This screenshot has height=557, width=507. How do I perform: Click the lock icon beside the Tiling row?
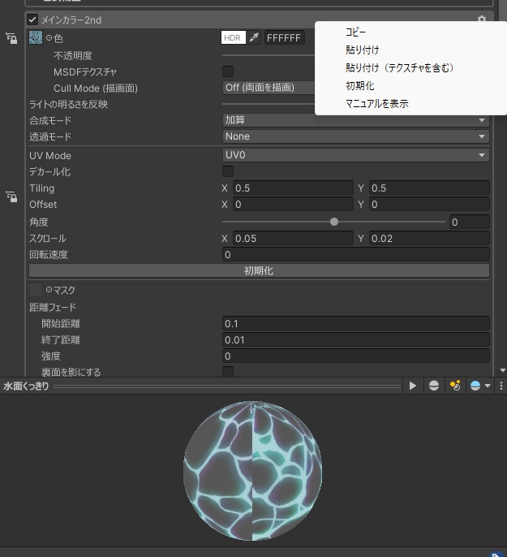coord(11,196)
